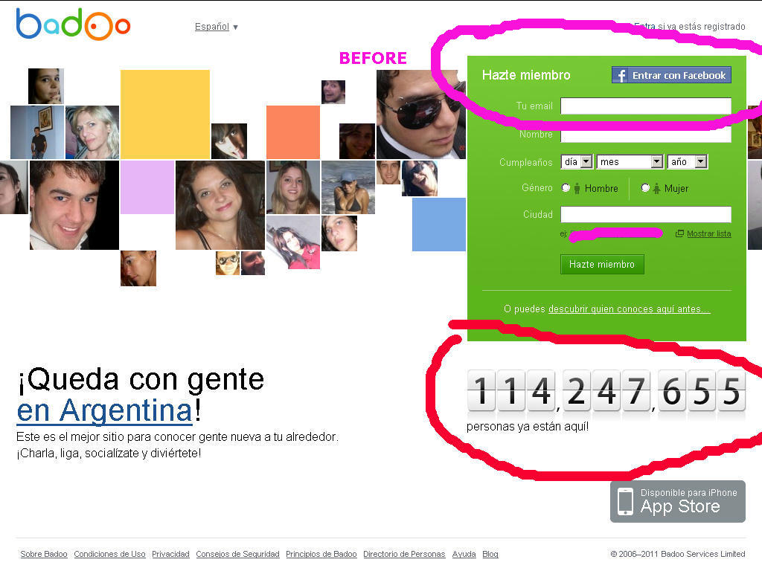Open the en Argentina link
The width and height of the screenshot is (762, 571).
tap(104, 410)
